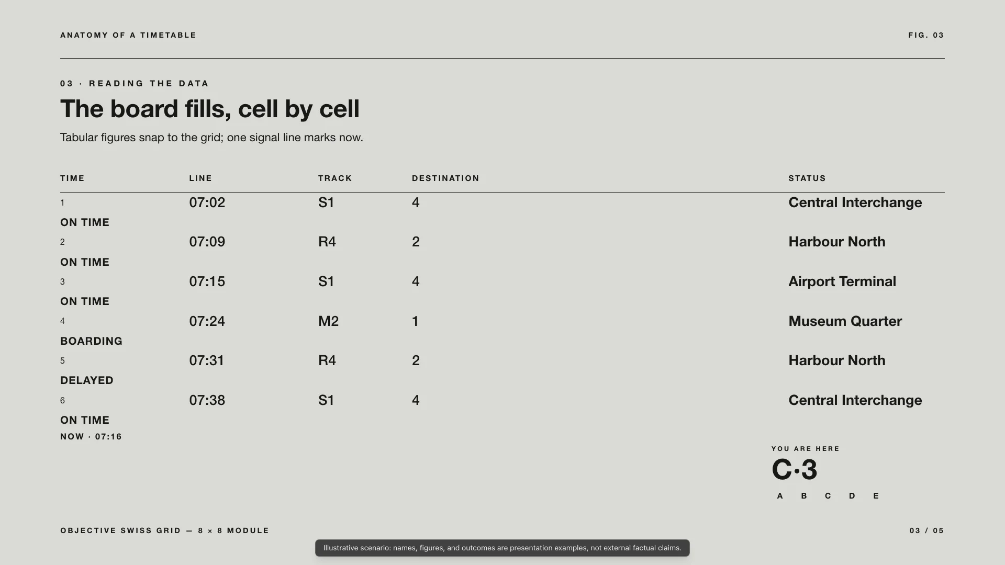Click the '2' cell in the 07:31 row

click(416, 360)
